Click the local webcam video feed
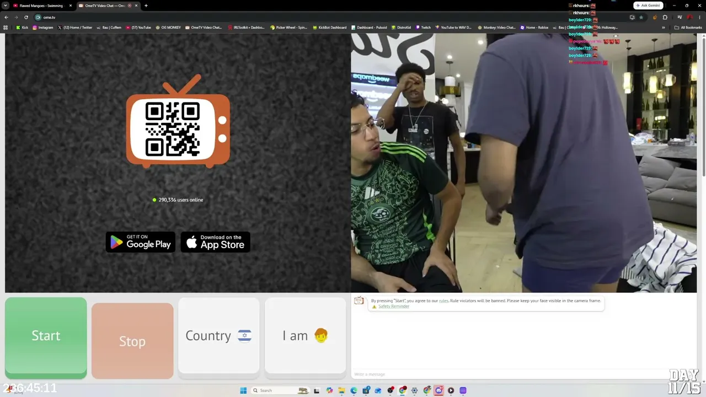The width and height of the screenshot is (706, 397). pos(524,163)
